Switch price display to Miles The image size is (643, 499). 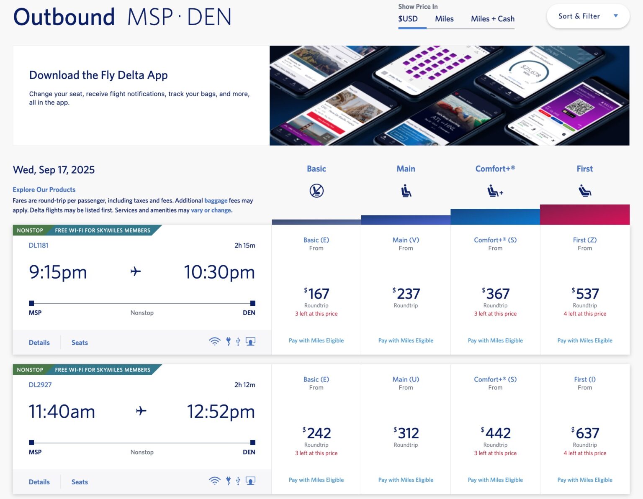(x=444, y=19)
